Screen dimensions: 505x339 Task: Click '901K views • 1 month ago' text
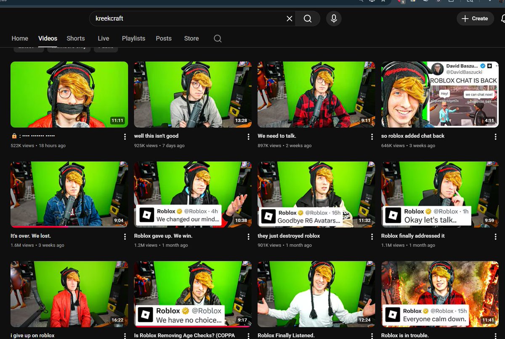[x=285, y=245]
